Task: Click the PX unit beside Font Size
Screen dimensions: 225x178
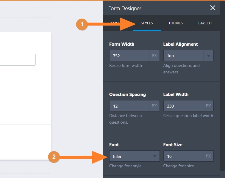Action: click(x=208, y=156)
